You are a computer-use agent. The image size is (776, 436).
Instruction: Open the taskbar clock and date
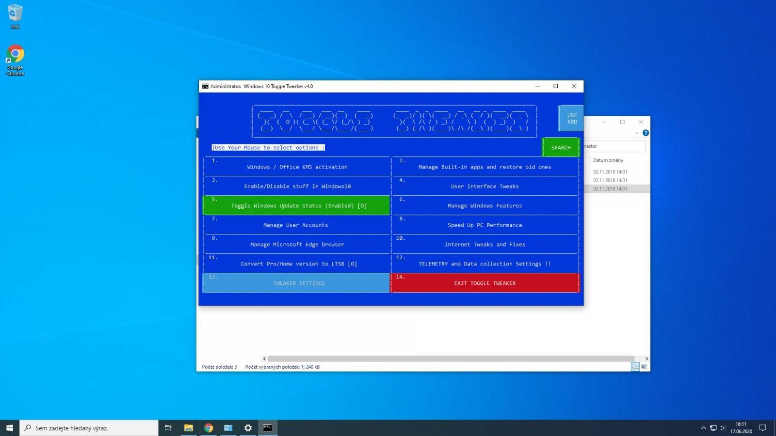741,428
